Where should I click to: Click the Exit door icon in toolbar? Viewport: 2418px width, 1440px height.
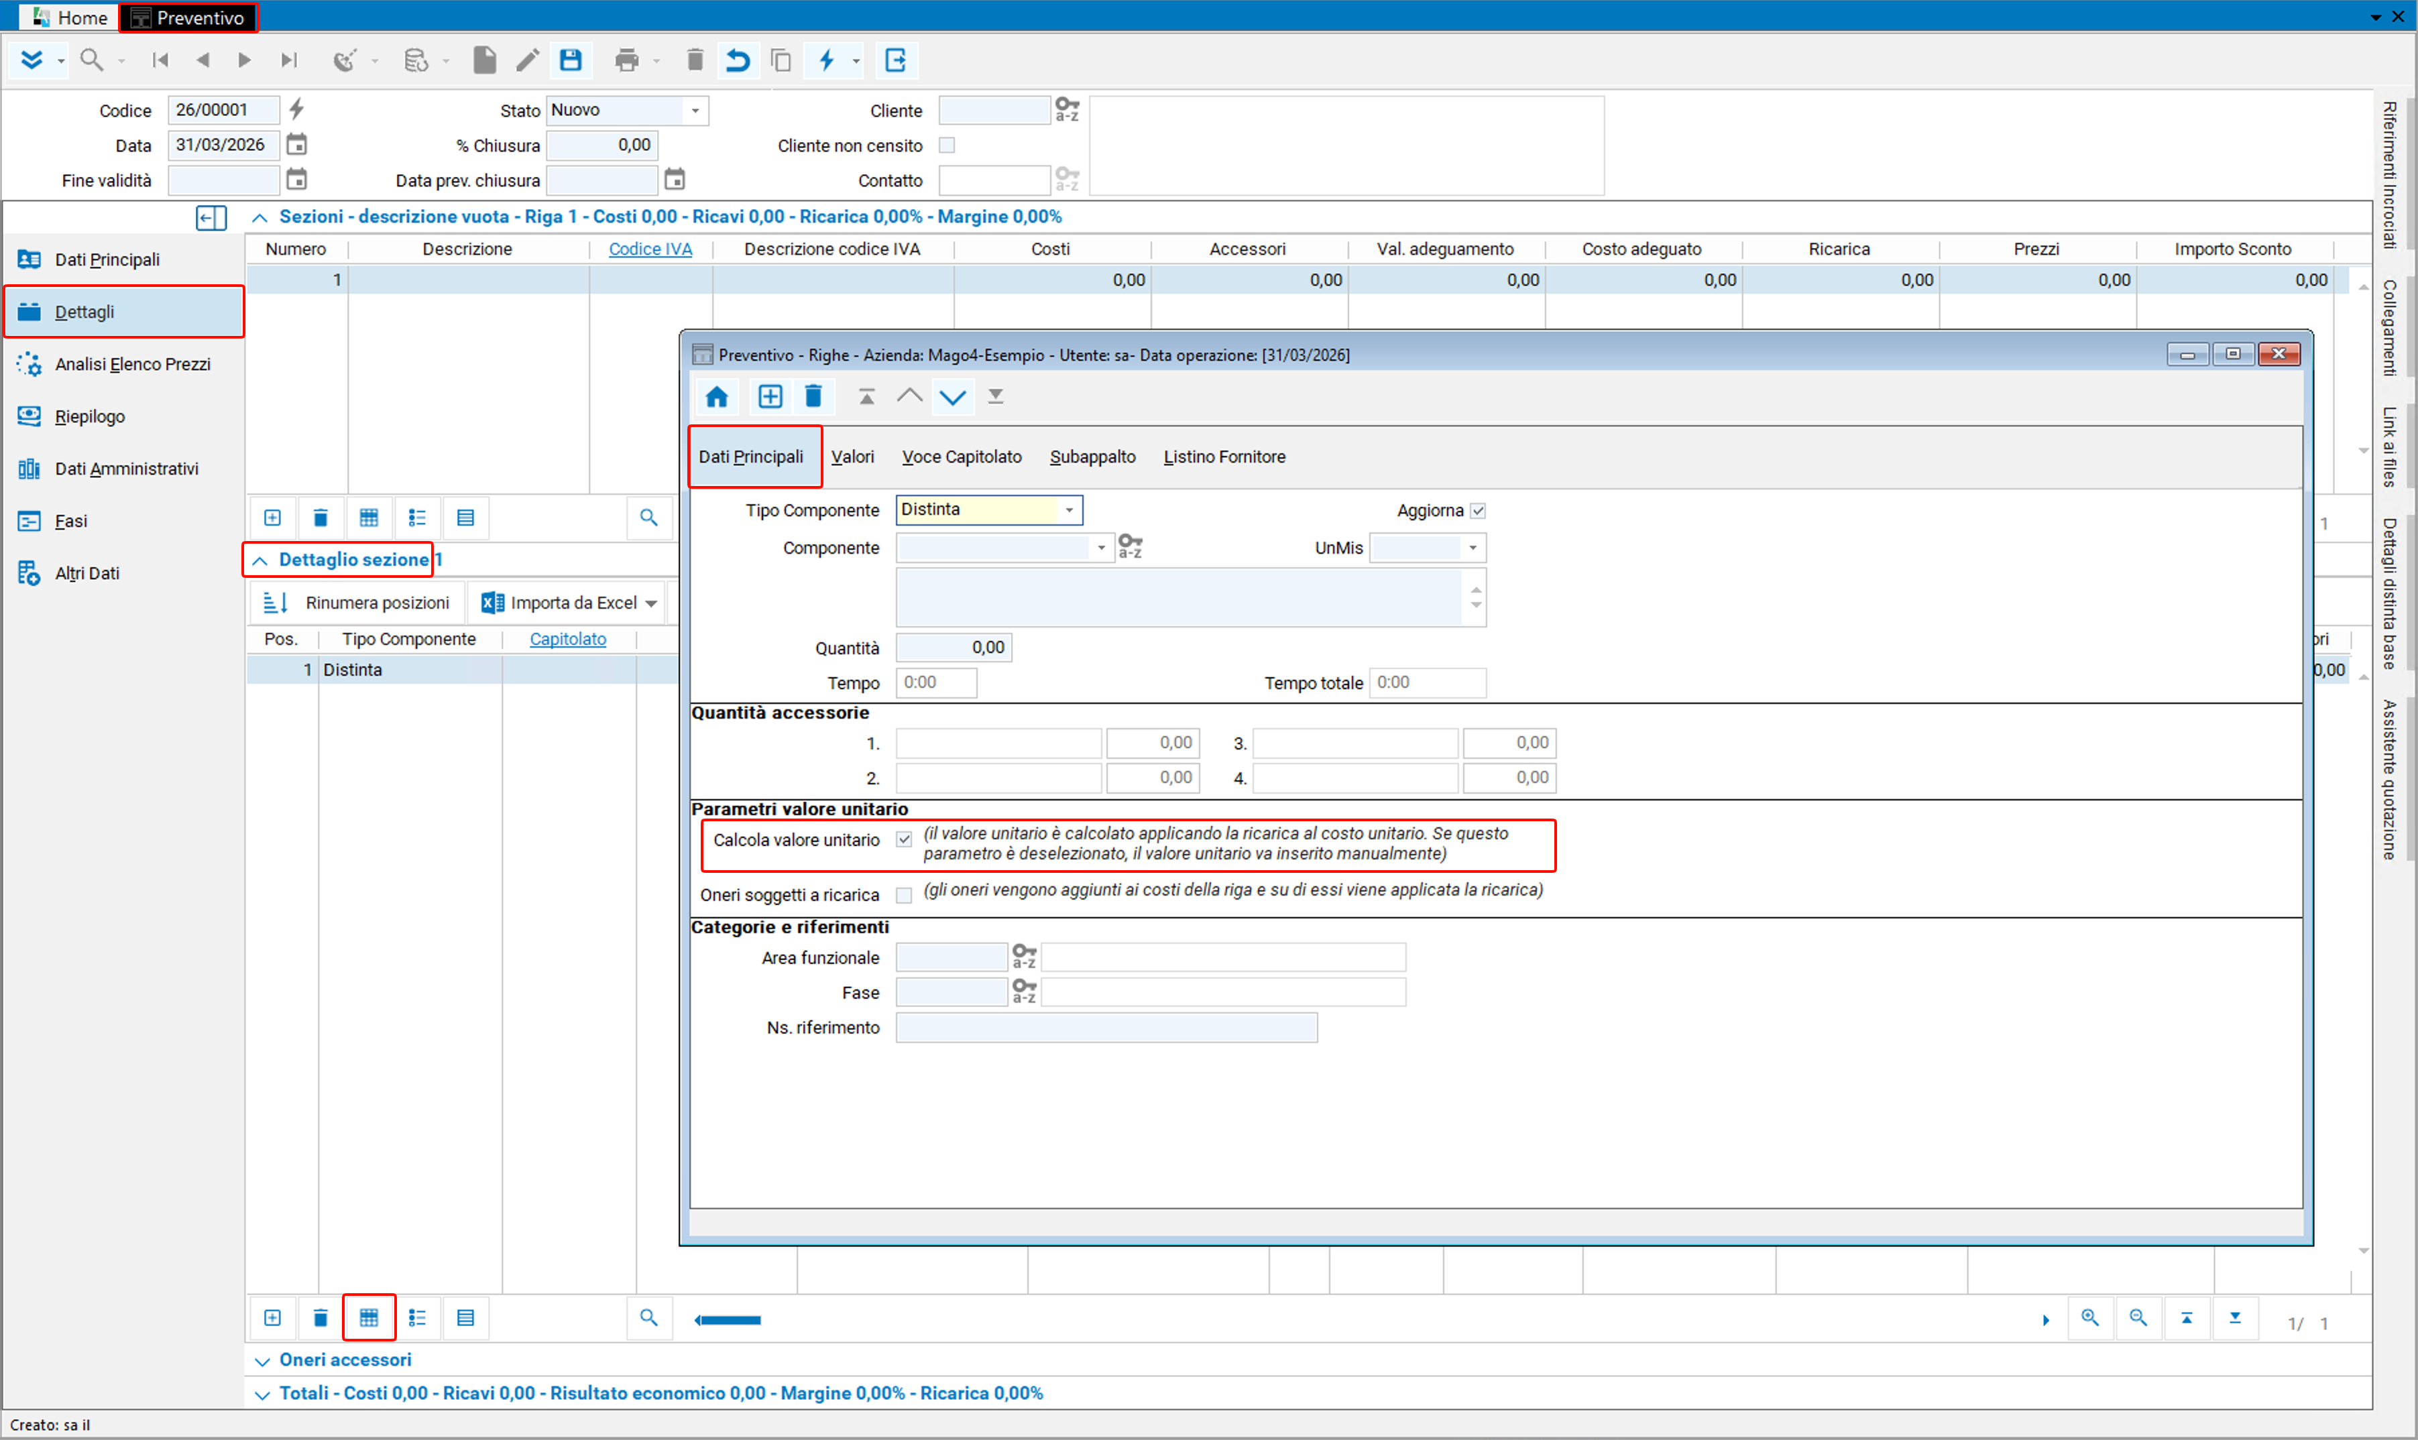click(x=896, y=60)
